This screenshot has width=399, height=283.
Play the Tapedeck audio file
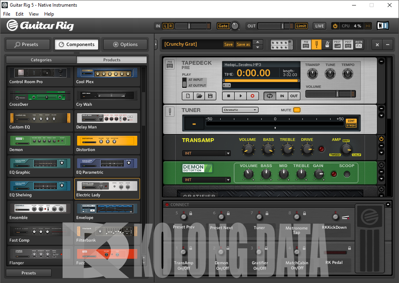click(x=241, y=96)
